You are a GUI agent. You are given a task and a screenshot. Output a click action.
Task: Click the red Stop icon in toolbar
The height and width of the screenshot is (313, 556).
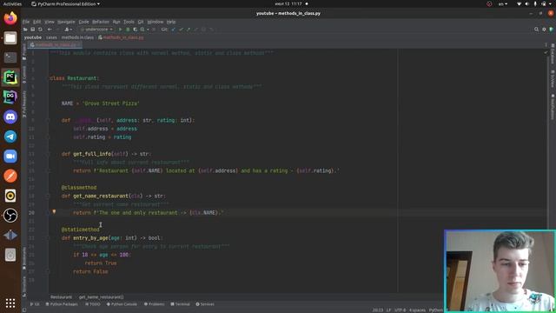(x=154, y=30)
